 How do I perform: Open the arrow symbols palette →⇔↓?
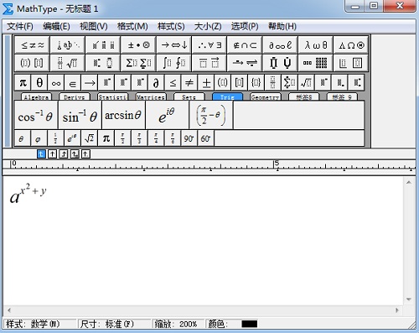pyautogui.click(x=173, y=44)
